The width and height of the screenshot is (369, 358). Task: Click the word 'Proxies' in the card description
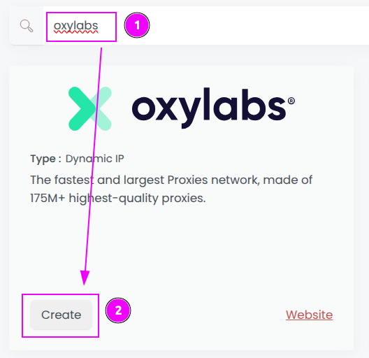click(187, 180)
